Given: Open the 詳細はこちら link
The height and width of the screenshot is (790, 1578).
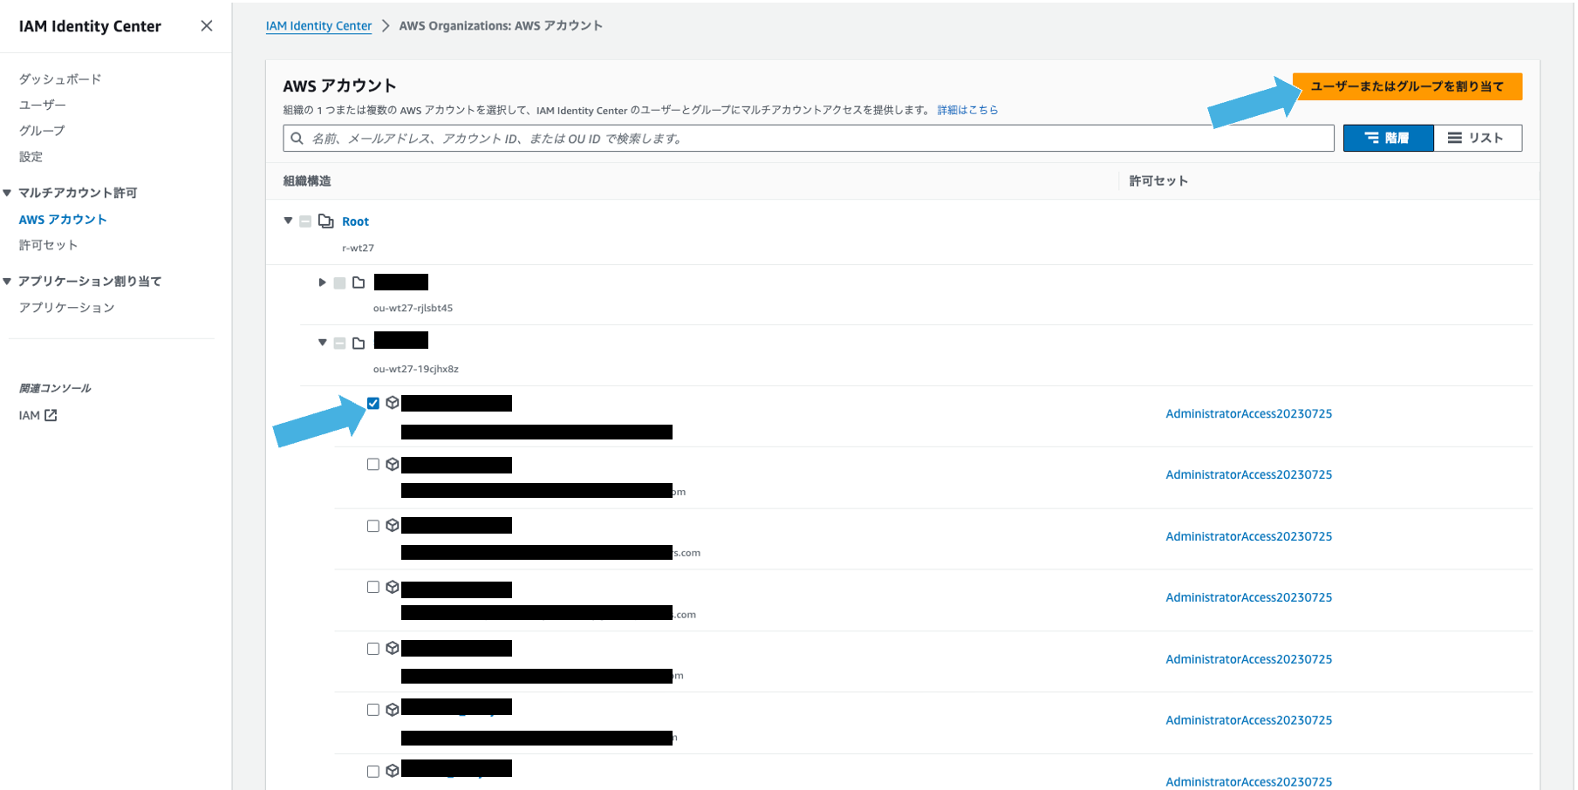Looking at the screenshot, I should pos(967,110).
